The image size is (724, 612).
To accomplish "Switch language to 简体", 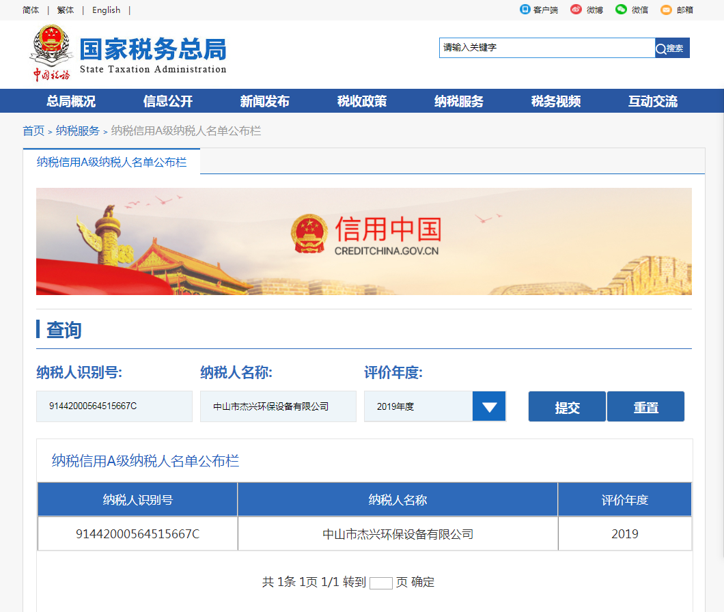I will click(31, 10).
